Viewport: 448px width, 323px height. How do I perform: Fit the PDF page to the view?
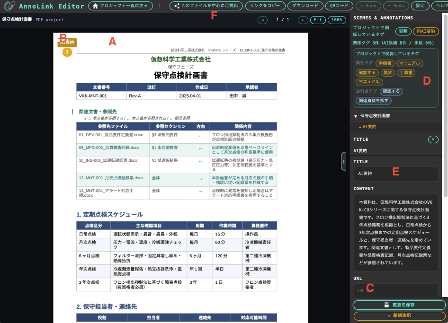(x=318, y=20)
